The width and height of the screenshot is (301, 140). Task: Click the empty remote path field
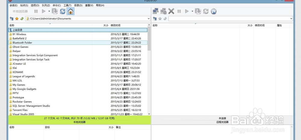231,19
